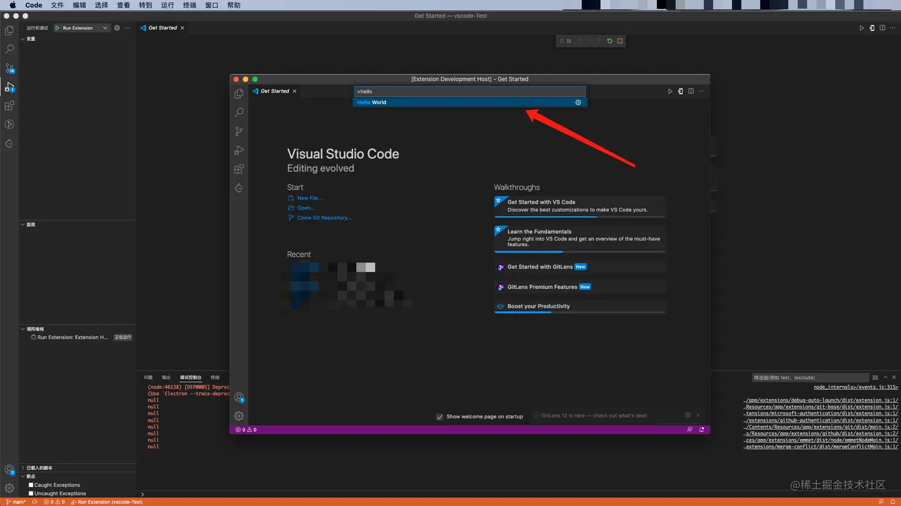Open macOS 文件 menu
Screen dimensions: 901x506
click(57, 5)
